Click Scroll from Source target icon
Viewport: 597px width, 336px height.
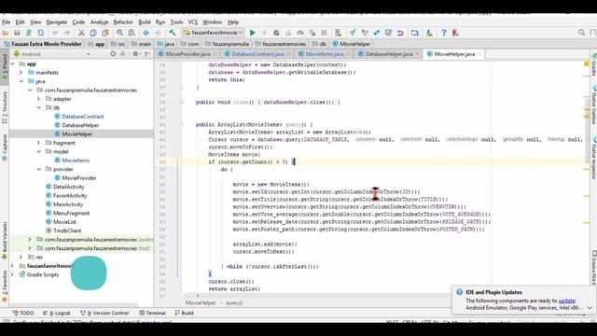pos(113,54)
